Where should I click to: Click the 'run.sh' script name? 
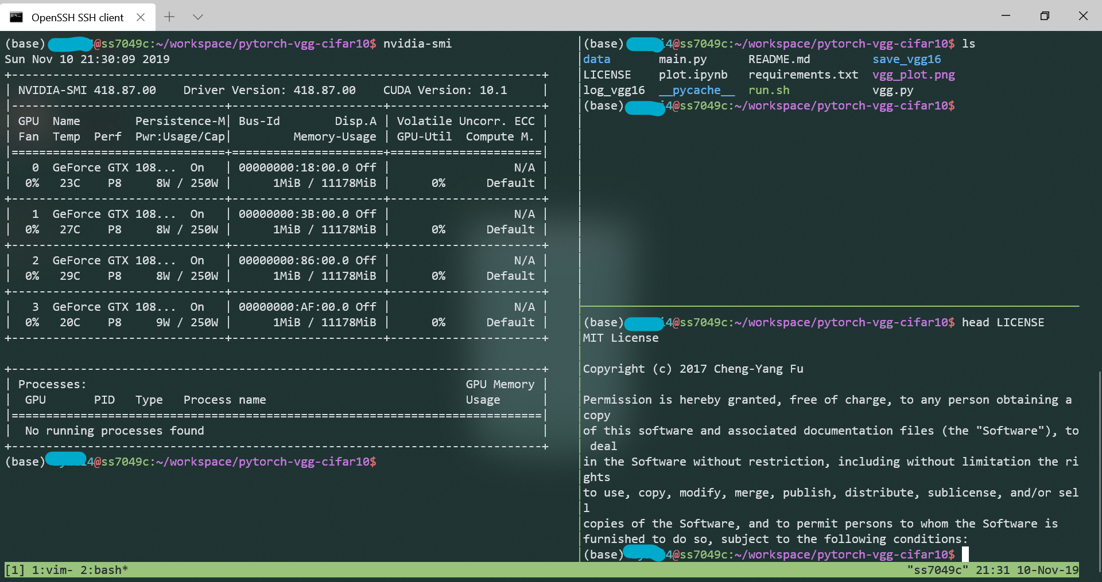pos(769,90)
